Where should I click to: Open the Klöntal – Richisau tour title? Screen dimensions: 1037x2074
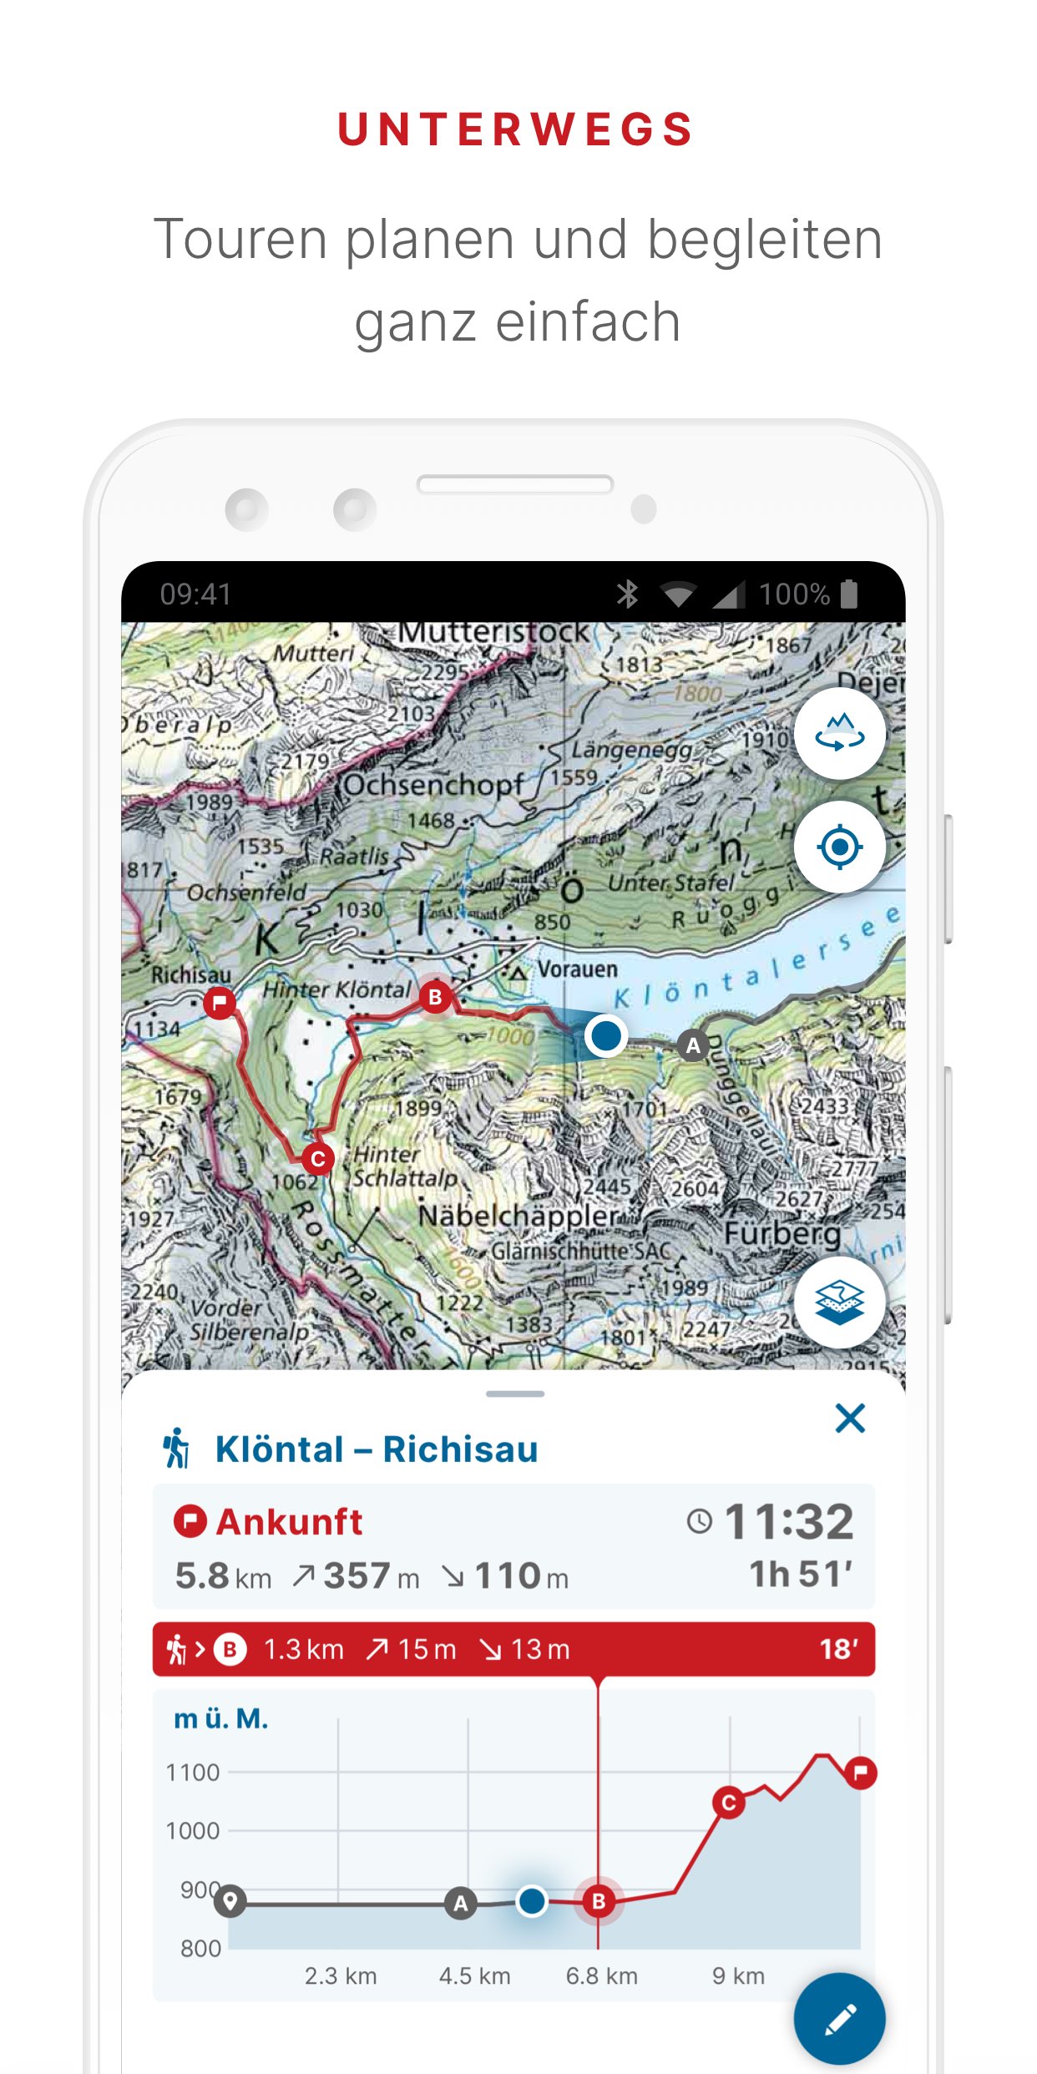pos(377,1449)
